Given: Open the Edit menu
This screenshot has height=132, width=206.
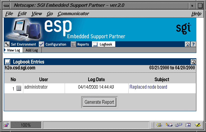Looking at the screenshot, I should coord(22,14).
